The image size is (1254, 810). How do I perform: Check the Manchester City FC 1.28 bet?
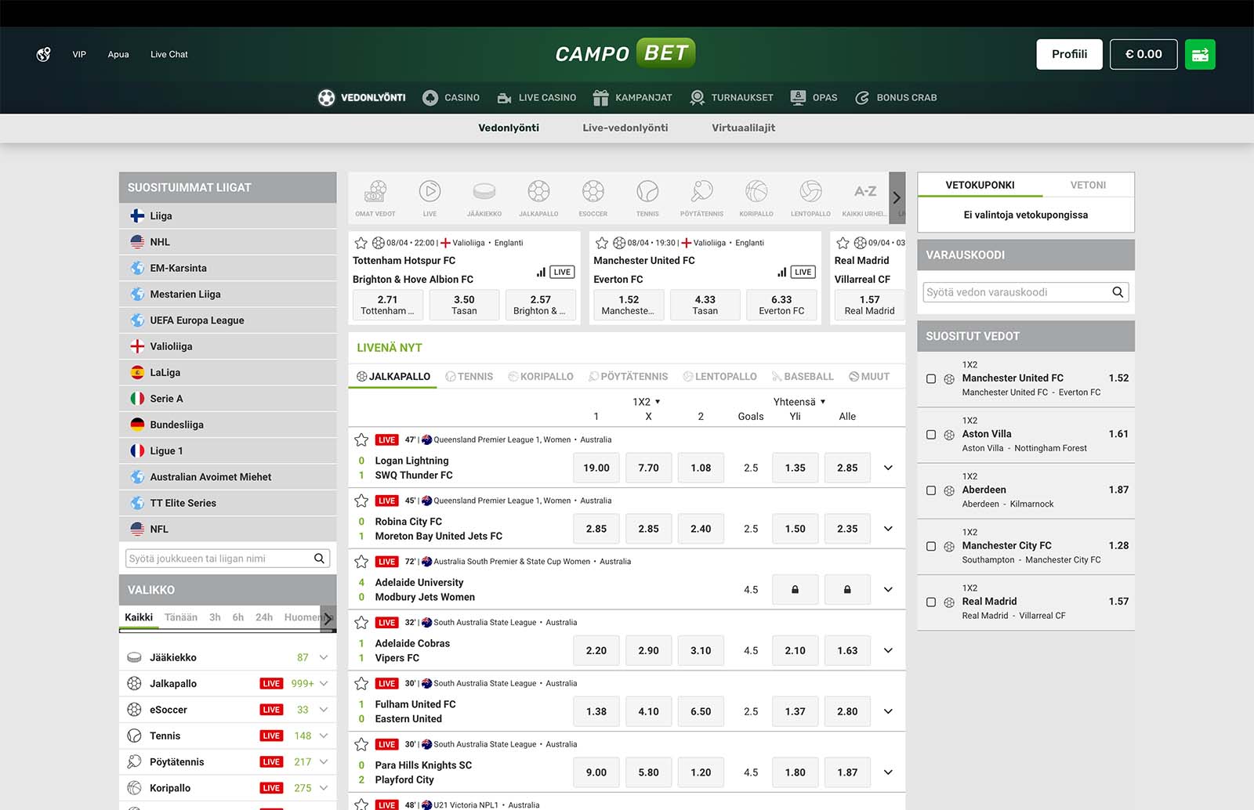click(931, 546)
